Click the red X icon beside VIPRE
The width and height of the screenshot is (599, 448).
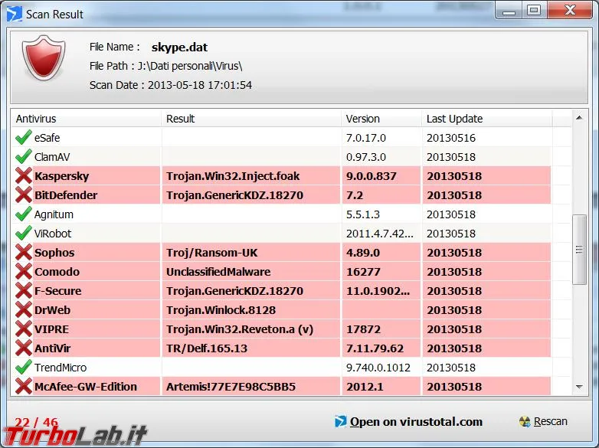[x=23, y=329]
